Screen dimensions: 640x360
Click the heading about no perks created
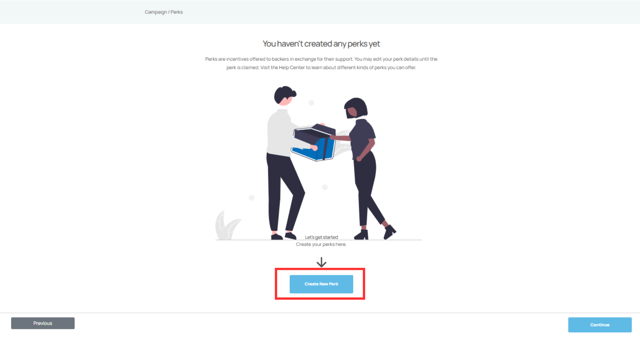pos(321,44)
